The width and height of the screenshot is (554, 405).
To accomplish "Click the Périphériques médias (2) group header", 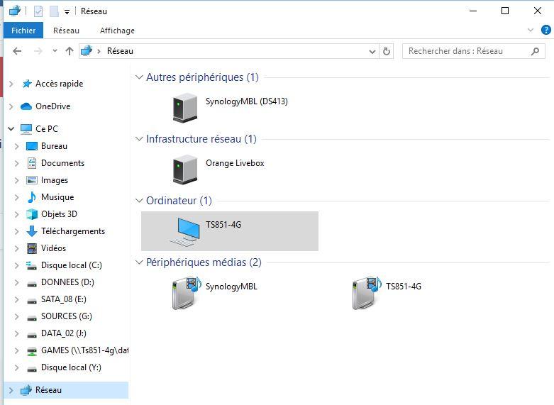I will click(204, 262).
